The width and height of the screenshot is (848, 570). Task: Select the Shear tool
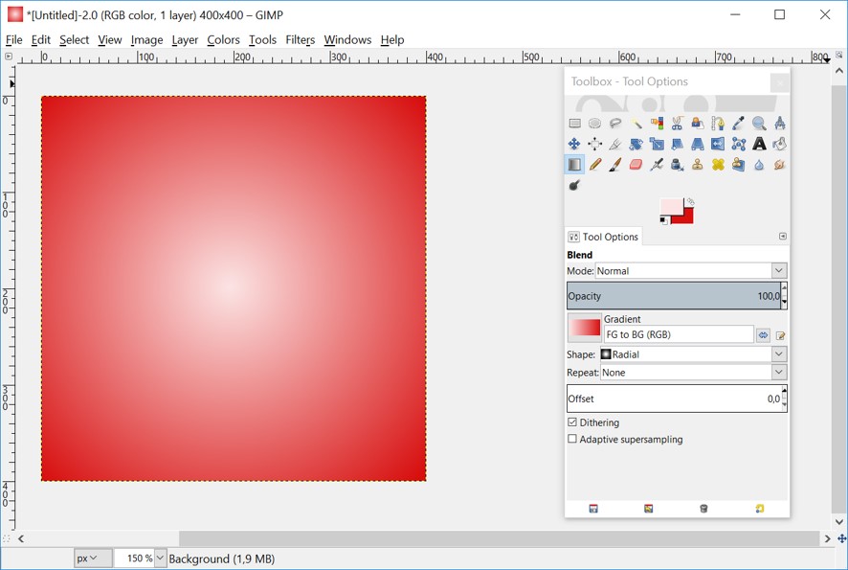click(677, 144)
